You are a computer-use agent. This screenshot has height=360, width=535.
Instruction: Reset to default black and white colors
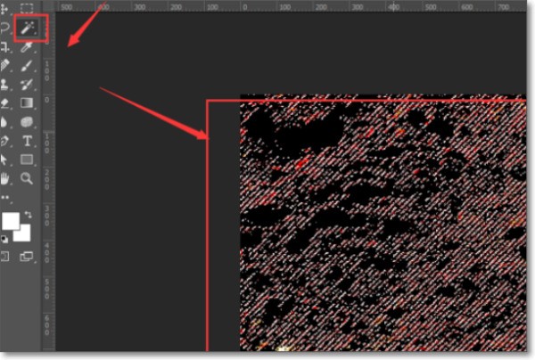pos(5,239)
